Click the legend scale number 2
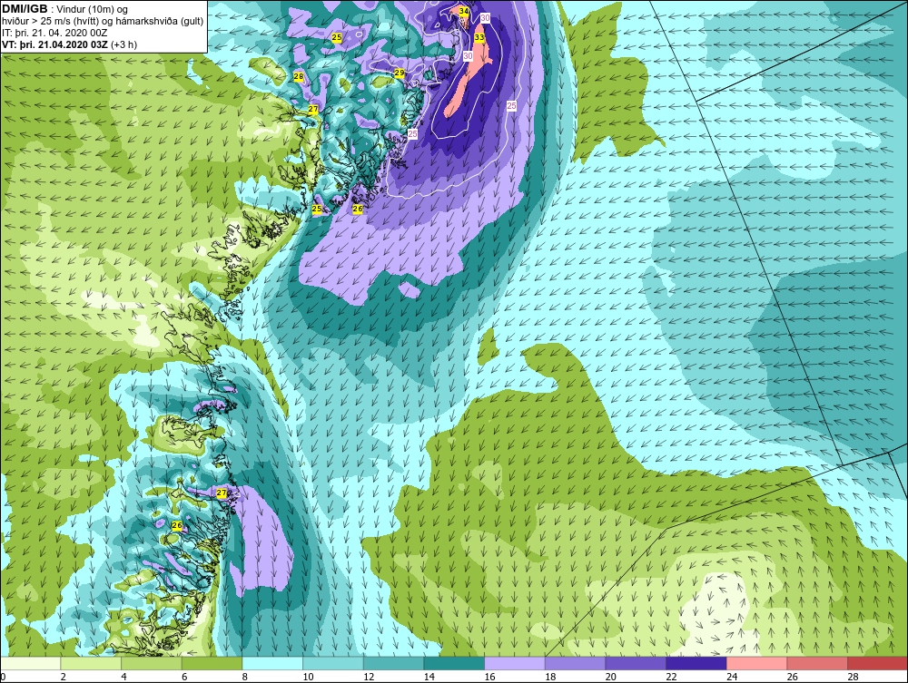This screenshot has height=683, width=908. (x=64, y=677)
